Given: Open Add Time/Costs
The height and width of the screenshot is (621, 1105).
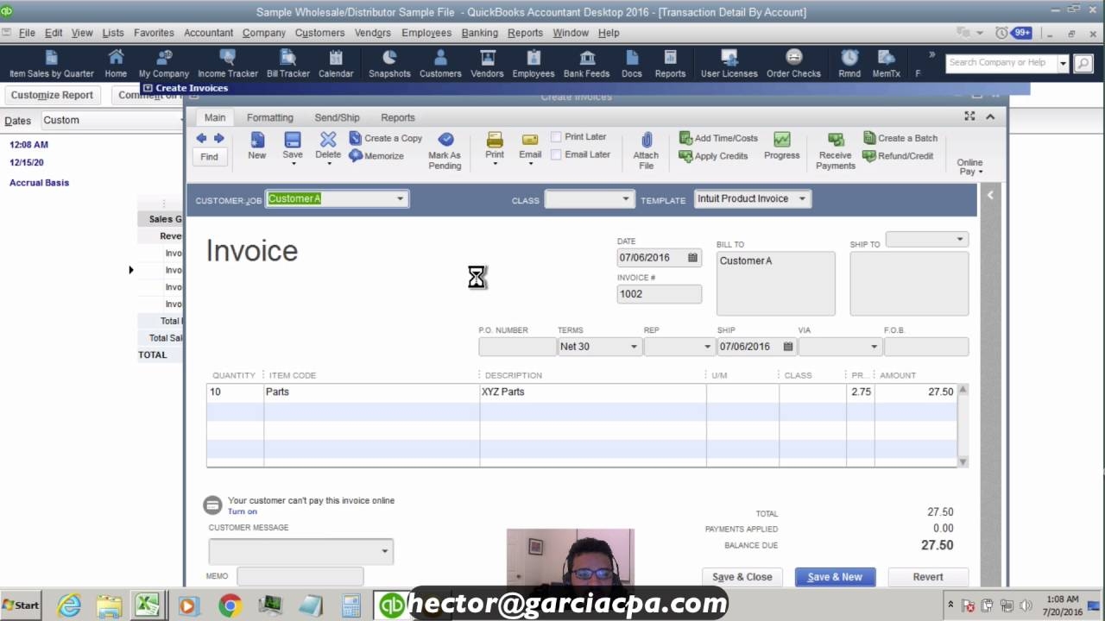Looking at the screenshot, I should (x=718, y=137).
